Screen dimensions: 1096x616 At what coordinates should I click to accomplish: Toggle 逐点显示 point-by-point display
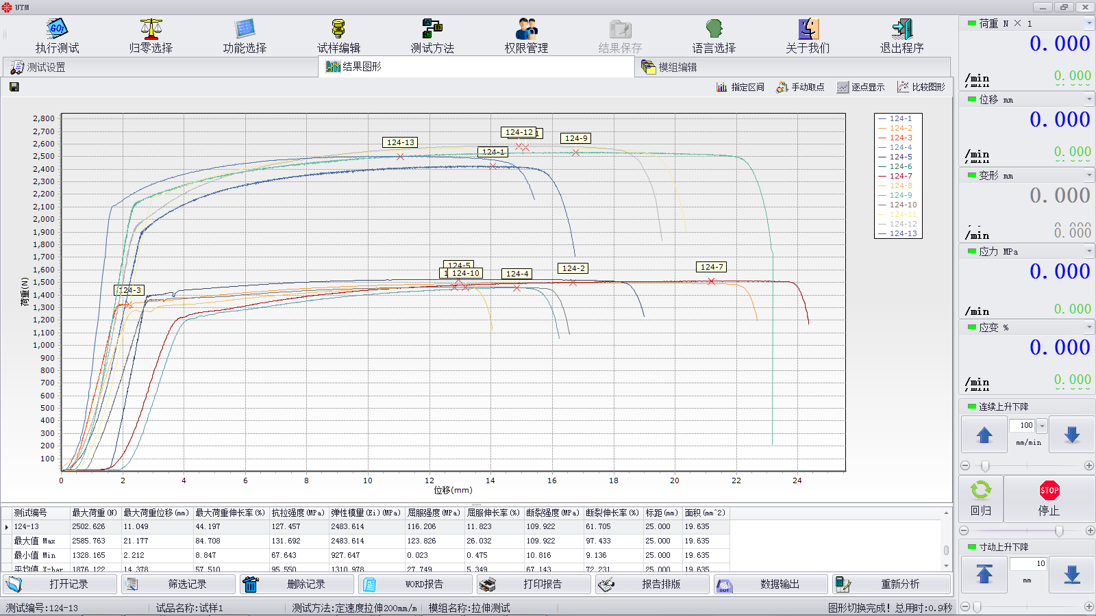click(861, 87)
